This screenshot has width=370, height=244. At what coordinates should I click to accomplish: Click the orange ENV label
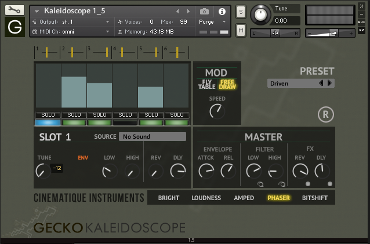tap(83, 158)
